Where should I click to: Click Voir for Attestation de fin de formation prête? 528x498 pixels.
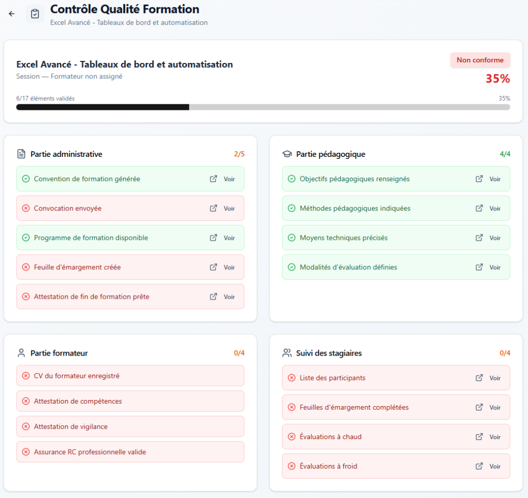click(229, 297)
